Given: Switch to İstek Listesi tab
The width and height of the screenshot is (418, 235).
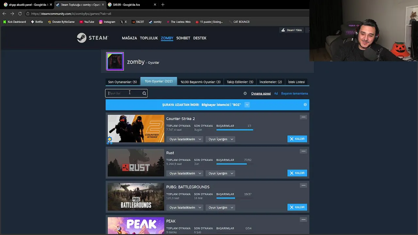Looking at the screenshot, I should point(297,82).
